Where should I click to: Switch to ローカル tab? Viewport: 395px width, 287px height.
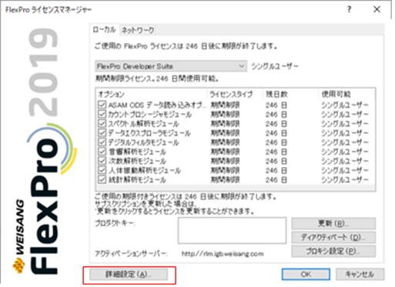point(104,29)
